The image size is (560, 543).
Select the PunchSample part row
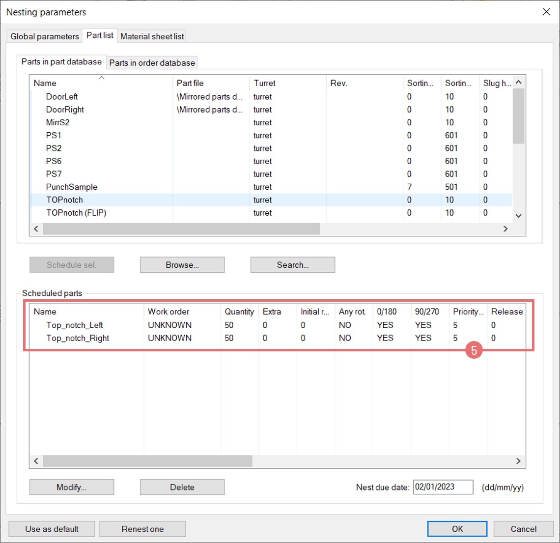tap(72, 187)
